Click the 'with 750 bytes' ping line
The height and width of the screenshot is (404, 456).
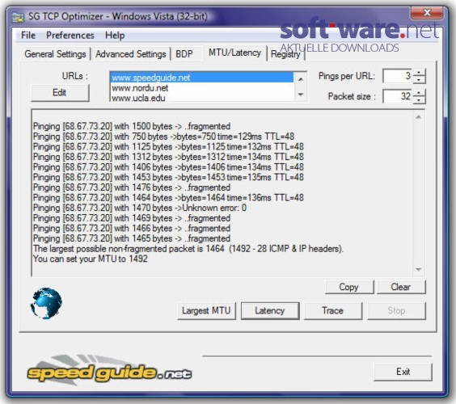click(164, 137)
